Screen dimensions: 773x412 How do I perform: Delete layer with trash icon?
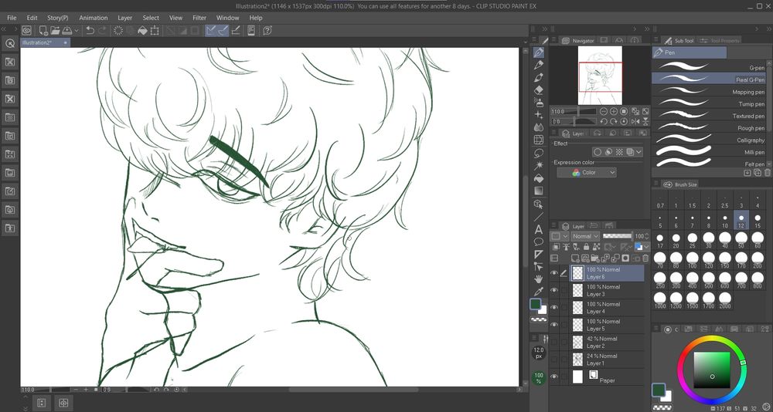click(x=645, y=258)
